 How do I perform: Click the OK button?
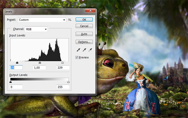[84, 20]
